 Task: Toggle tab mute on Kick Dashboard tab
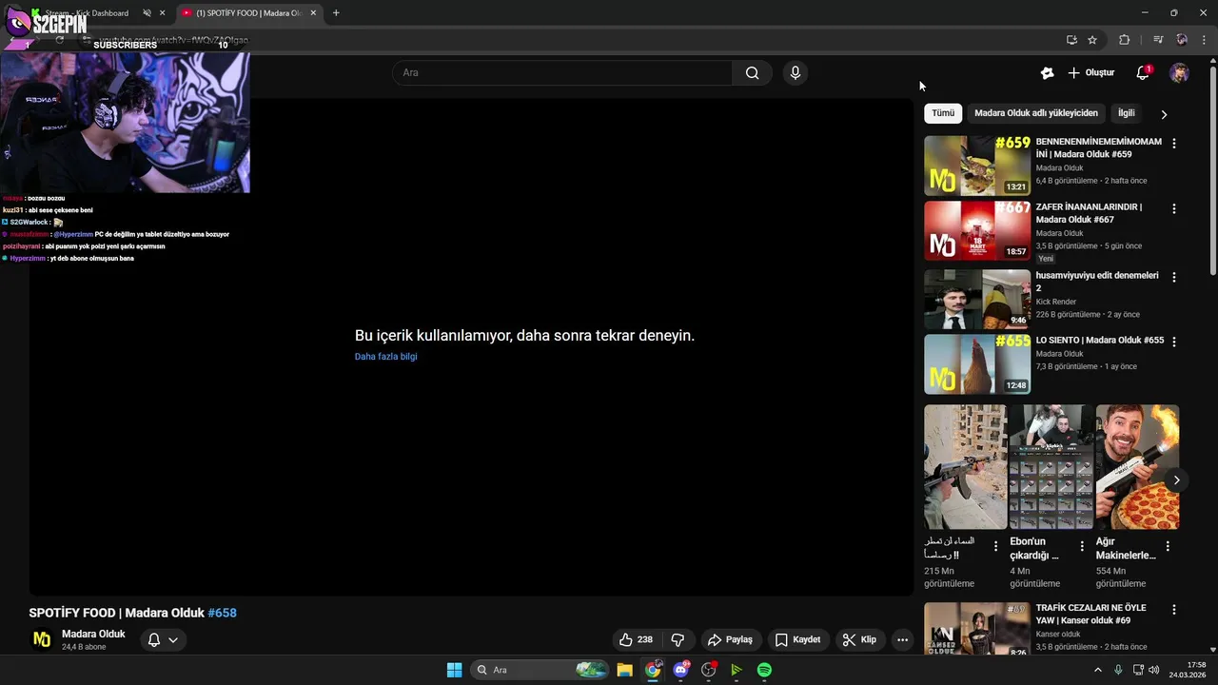point(147,13)
